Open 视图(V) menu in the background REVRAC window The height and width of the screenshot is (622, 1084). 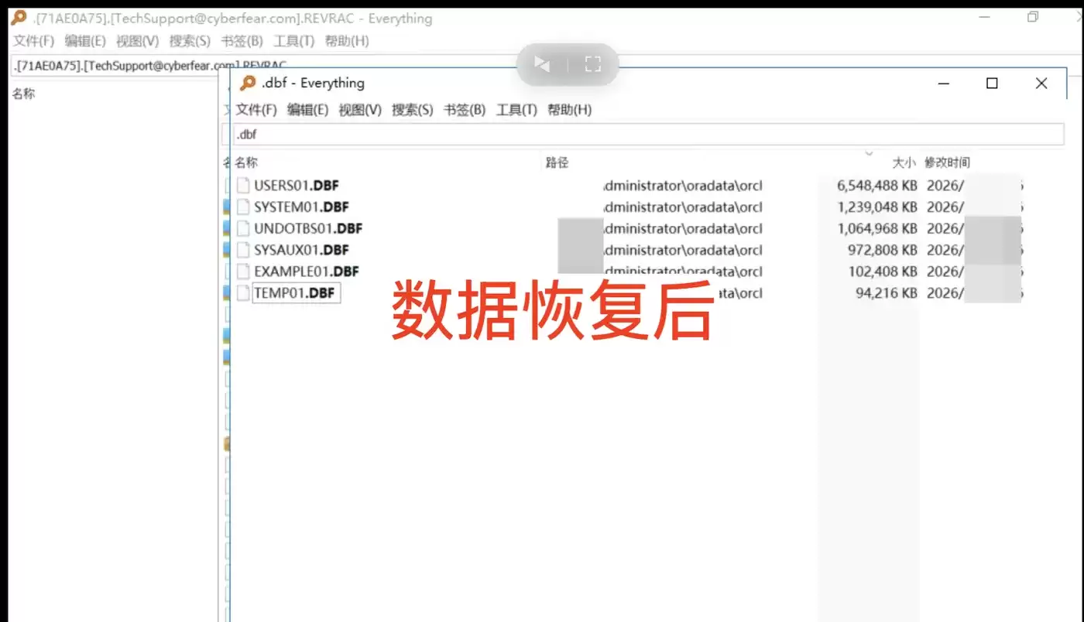[137, 41]
